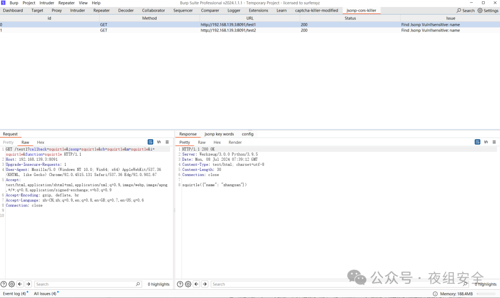Go to previous match in Request search
The height and width of the screenshot is (298, 500).
click(x=20, y=284)
